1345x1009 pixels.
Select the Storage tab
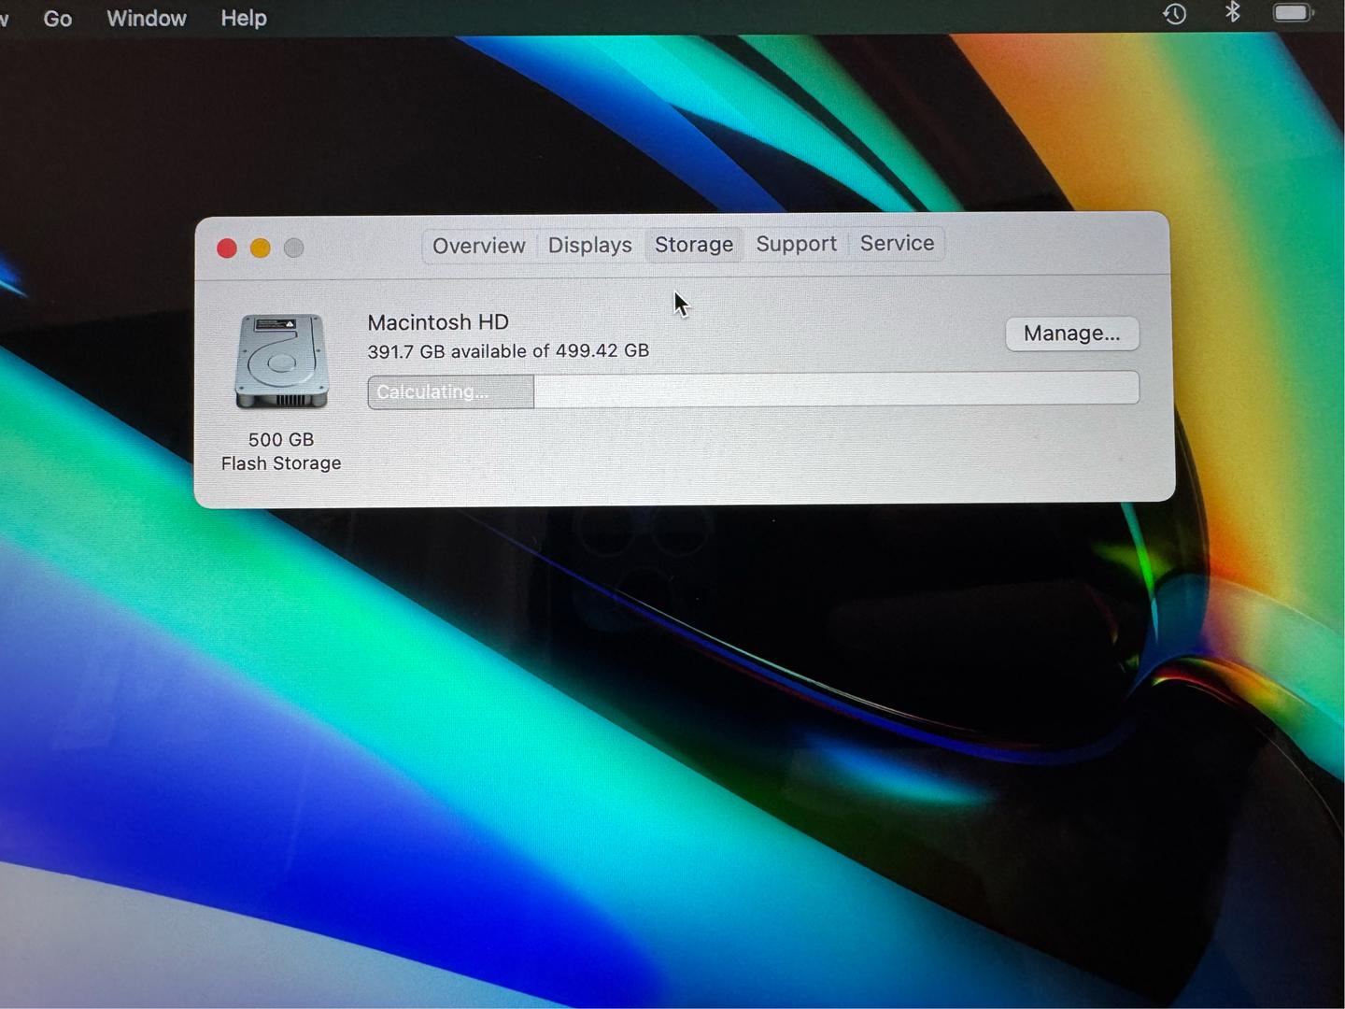click(x=694, y=245)
